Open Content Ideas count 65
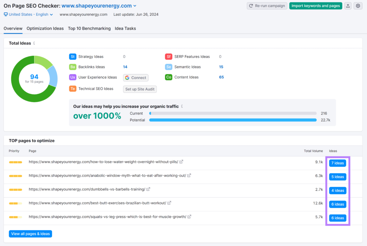Image resolution: width=367 pixels, height=246 pixels. (x=221, y=77)
